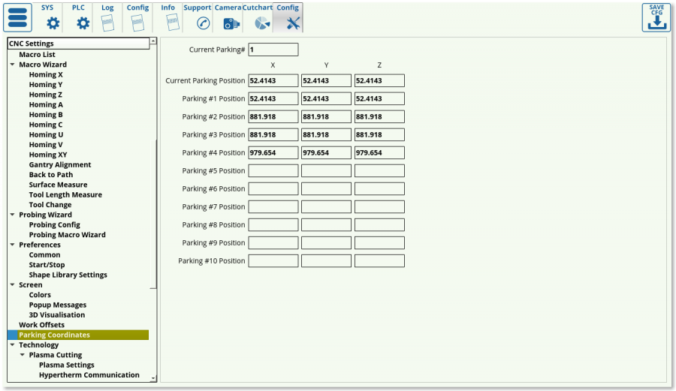
Task: Open 3D Visualisation settings
Action: pyautogui.click(x=57, y=314)
